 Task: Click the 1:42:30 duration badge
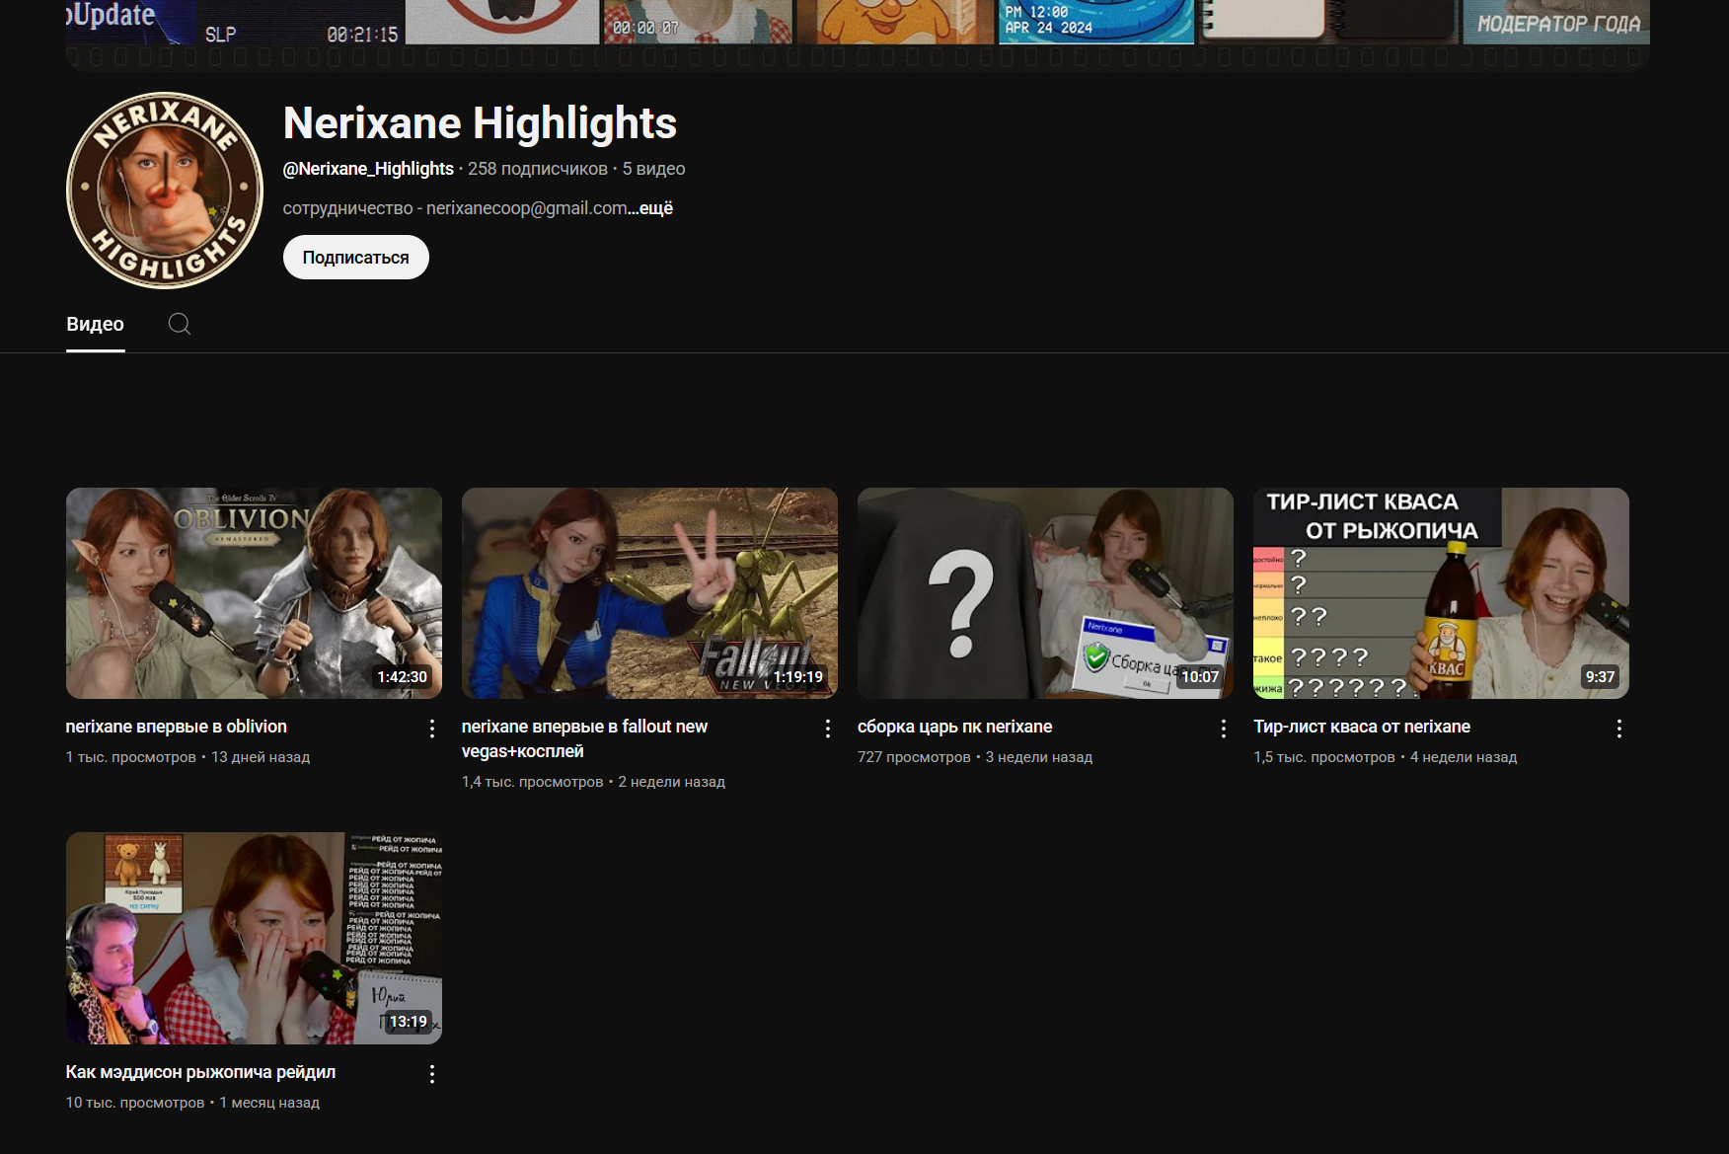pyautogui.click(x=403, y=677)
